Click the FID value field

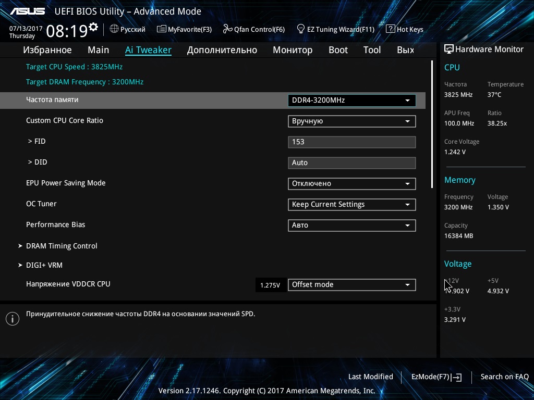pyautogui.click(x=352, y=142)
